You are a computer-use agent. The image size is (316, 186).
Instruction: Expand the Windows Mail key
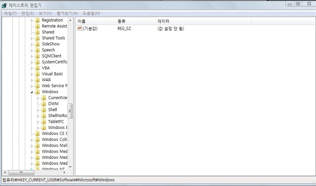pos(32,146)
